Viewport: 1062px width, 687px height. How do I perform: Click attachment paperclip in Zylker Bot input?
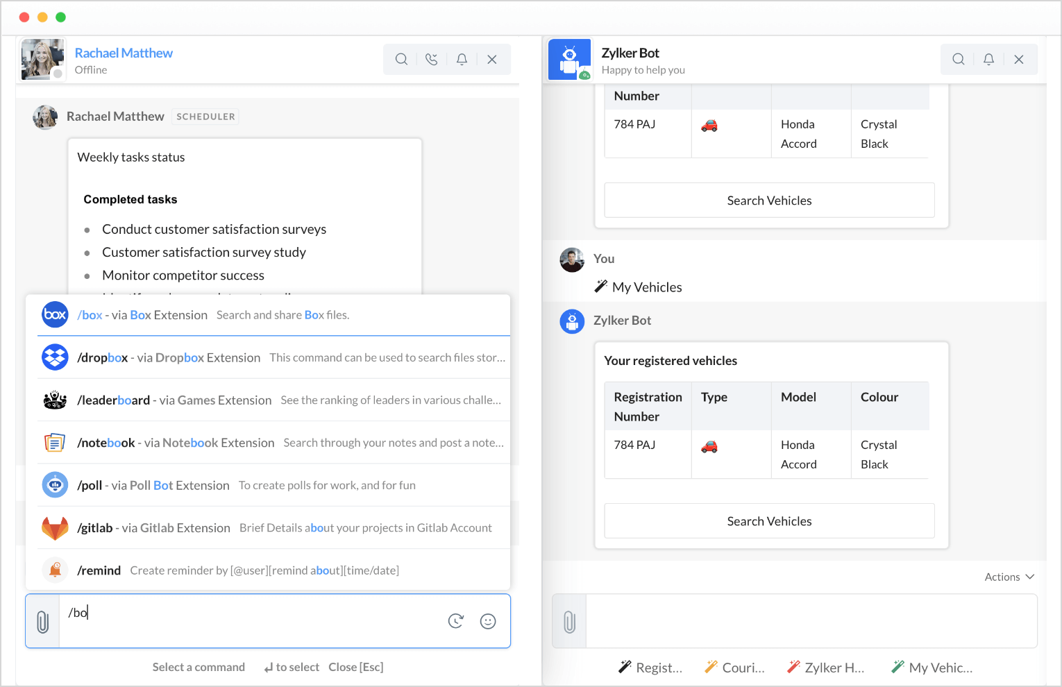click(x=570, y=622)
